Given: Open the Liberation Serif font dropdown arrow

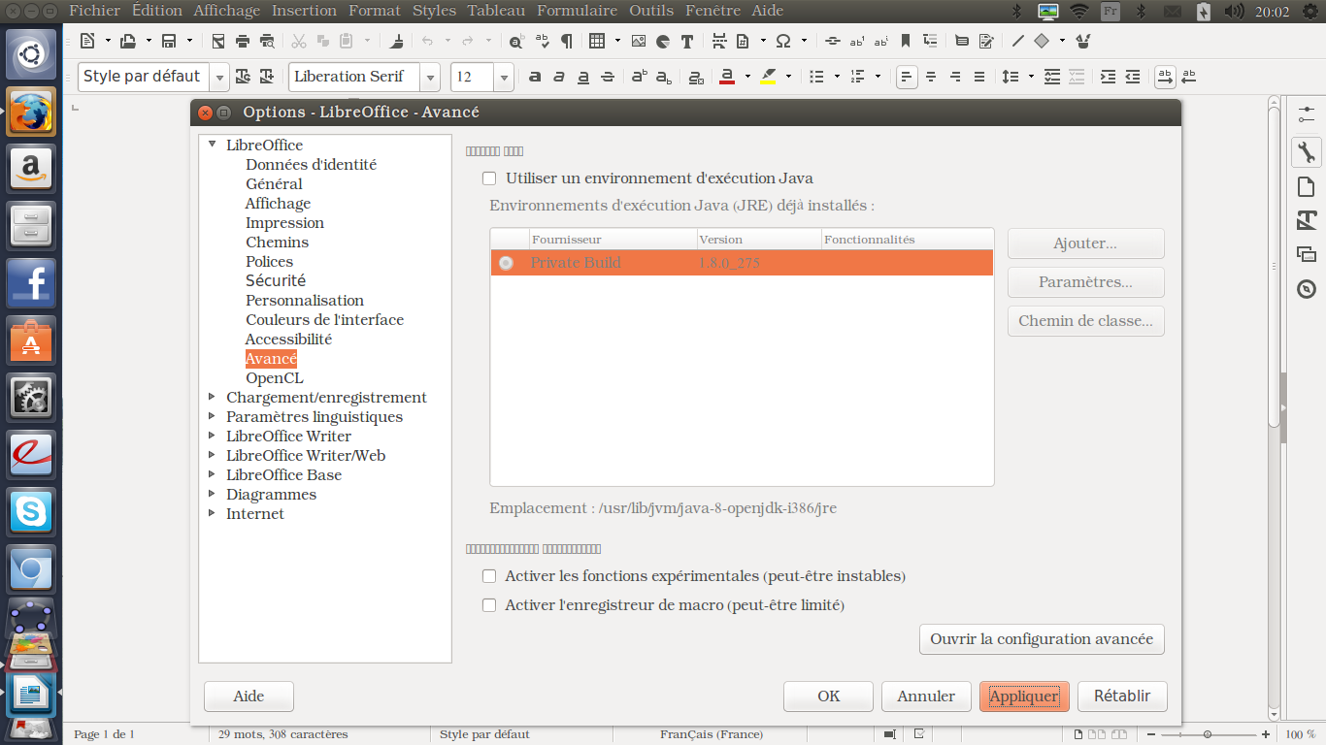Looking at the screenshot, I should point(431,77).
